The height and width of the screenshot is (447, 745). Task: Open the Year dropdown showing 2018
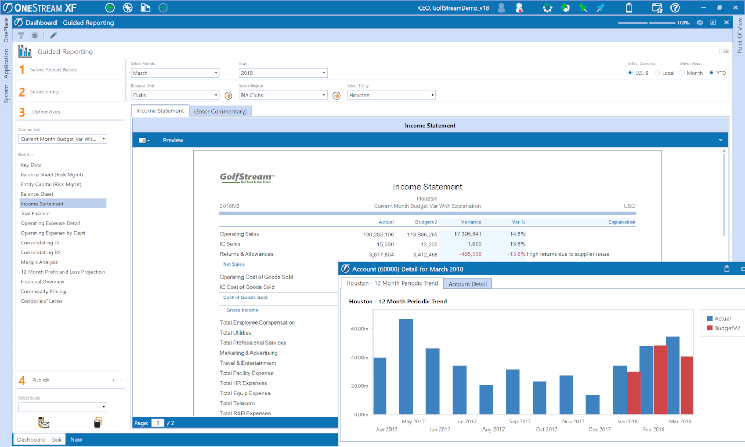283,73
